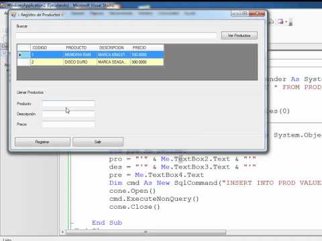The height and width of the screenshot is (241, 322).
Task: Maximize the Registro de Productos window
Action: click(244, 13)
